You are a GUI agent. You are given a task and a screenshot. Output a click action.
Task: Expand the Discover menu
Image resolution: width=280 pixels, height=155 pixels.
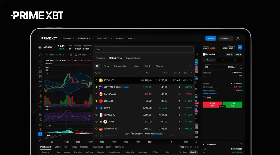pos(68,38)
